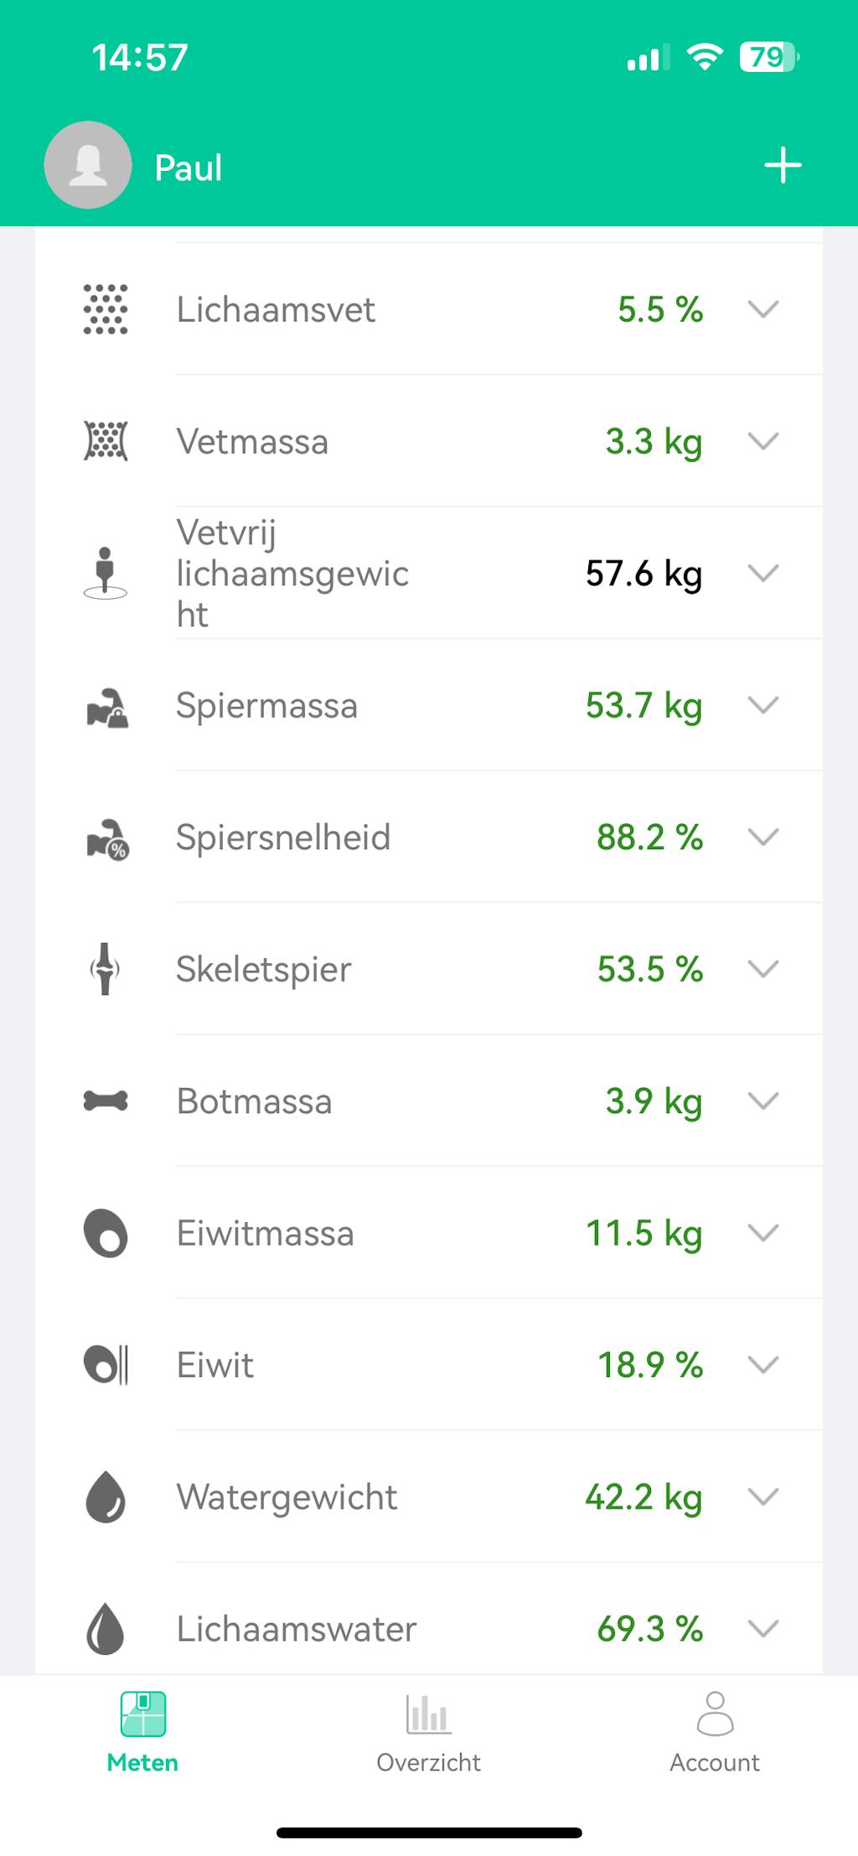Expand the Lichaamswater details chevron
The image size is (858, 1856).
(x=762, y=1628)
